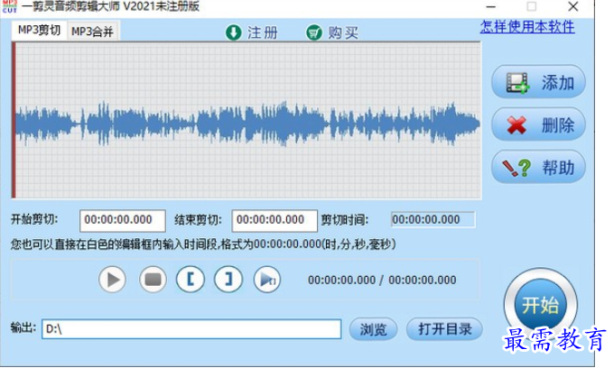Click the 浏览 browse button
Image resolution: width=614 pixels, height=368 pixels.
pyautogui.click(x=373, y=329)
